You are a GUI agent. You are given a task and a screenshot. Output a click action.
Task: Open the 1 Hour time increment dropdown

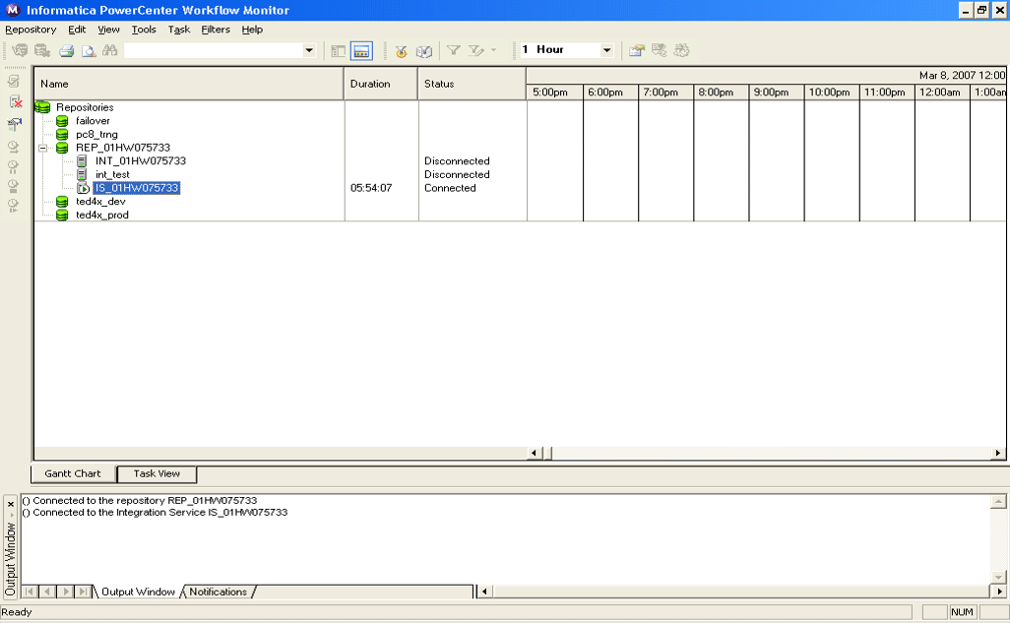click(x=604, y=49)
